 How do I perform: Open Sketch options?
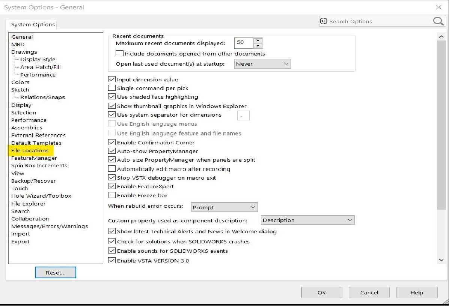[20, 90]
